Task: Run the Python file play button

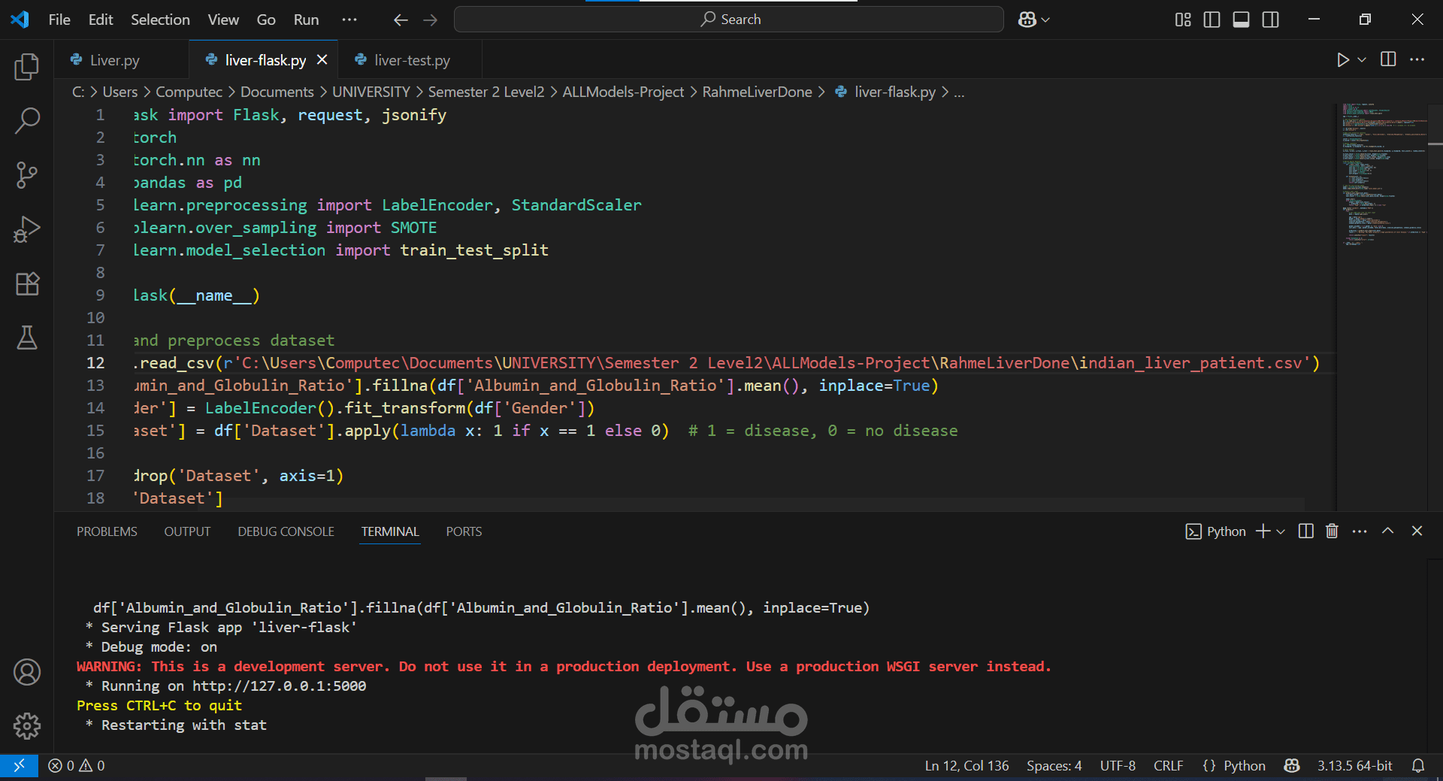Action: (x=1343, y=60)
